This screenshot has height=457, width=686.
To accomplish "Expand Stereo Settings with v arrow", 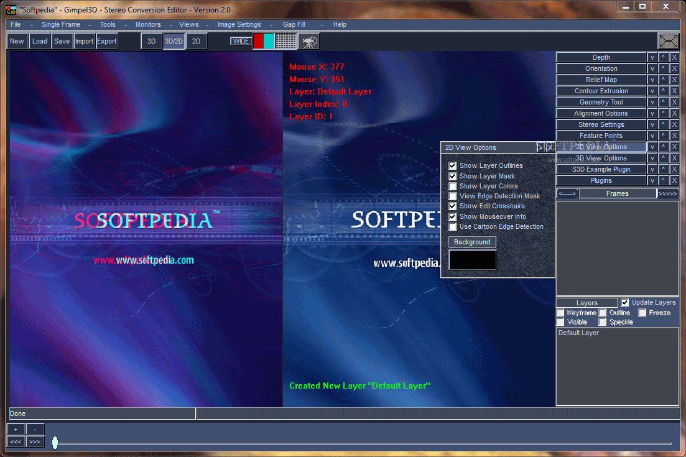I will point(652,124).
